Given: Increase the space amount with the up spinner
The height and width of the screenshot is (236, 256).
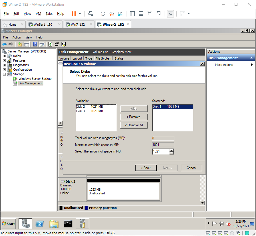Looking at the screenshot, I should [172, 150].
